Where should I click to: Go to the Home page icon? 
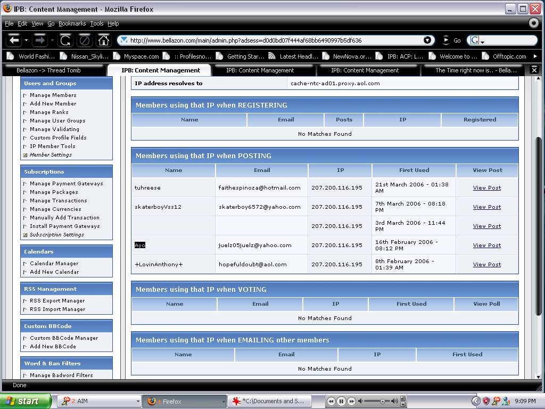tap(103, 40)
